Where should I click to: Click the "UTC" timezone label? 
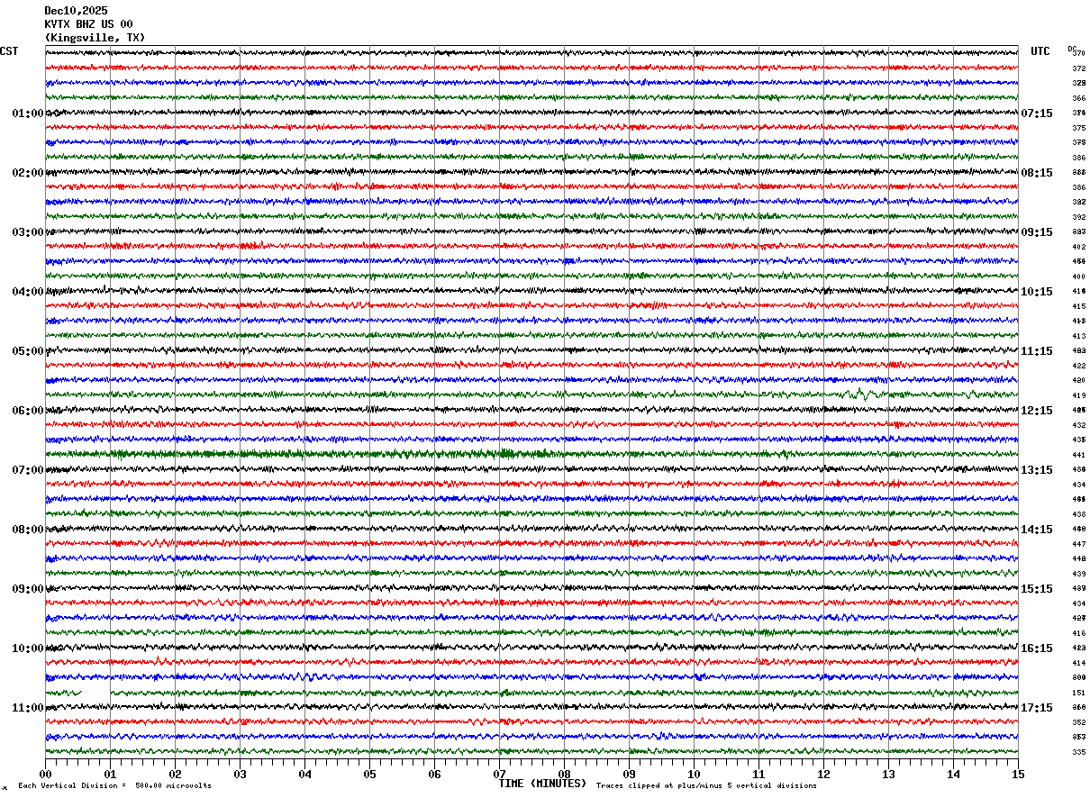pyautogui.click(x=1040, y=51)
